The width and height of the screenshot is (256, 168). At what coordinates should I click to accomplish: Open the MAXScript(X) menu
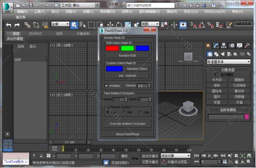(x=215, y=12)
